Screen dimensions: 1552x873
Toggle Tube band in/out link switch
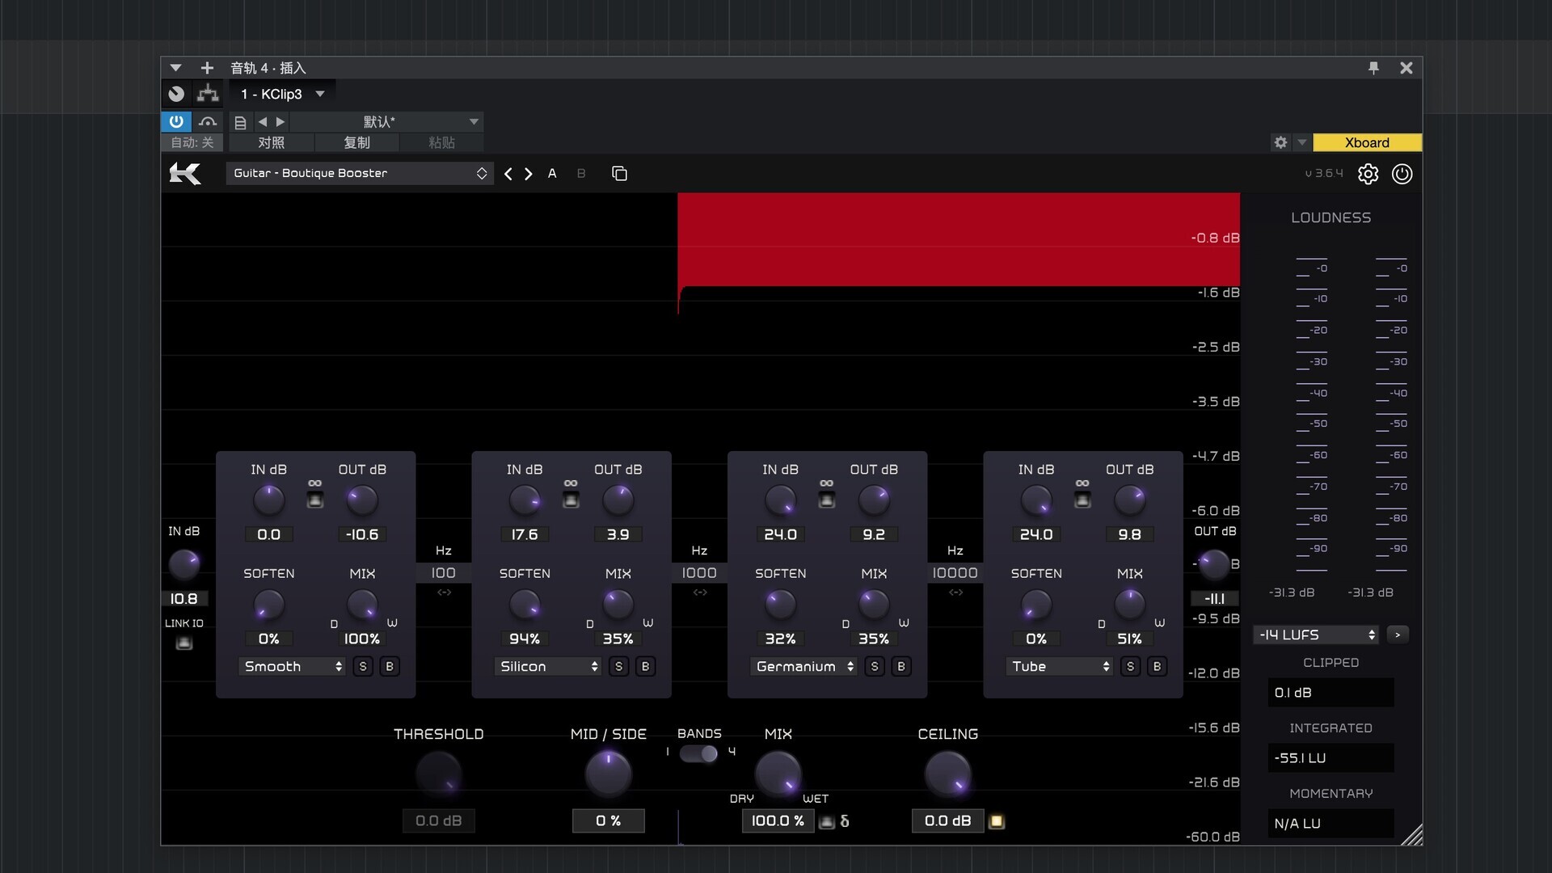coord(1082,500)
